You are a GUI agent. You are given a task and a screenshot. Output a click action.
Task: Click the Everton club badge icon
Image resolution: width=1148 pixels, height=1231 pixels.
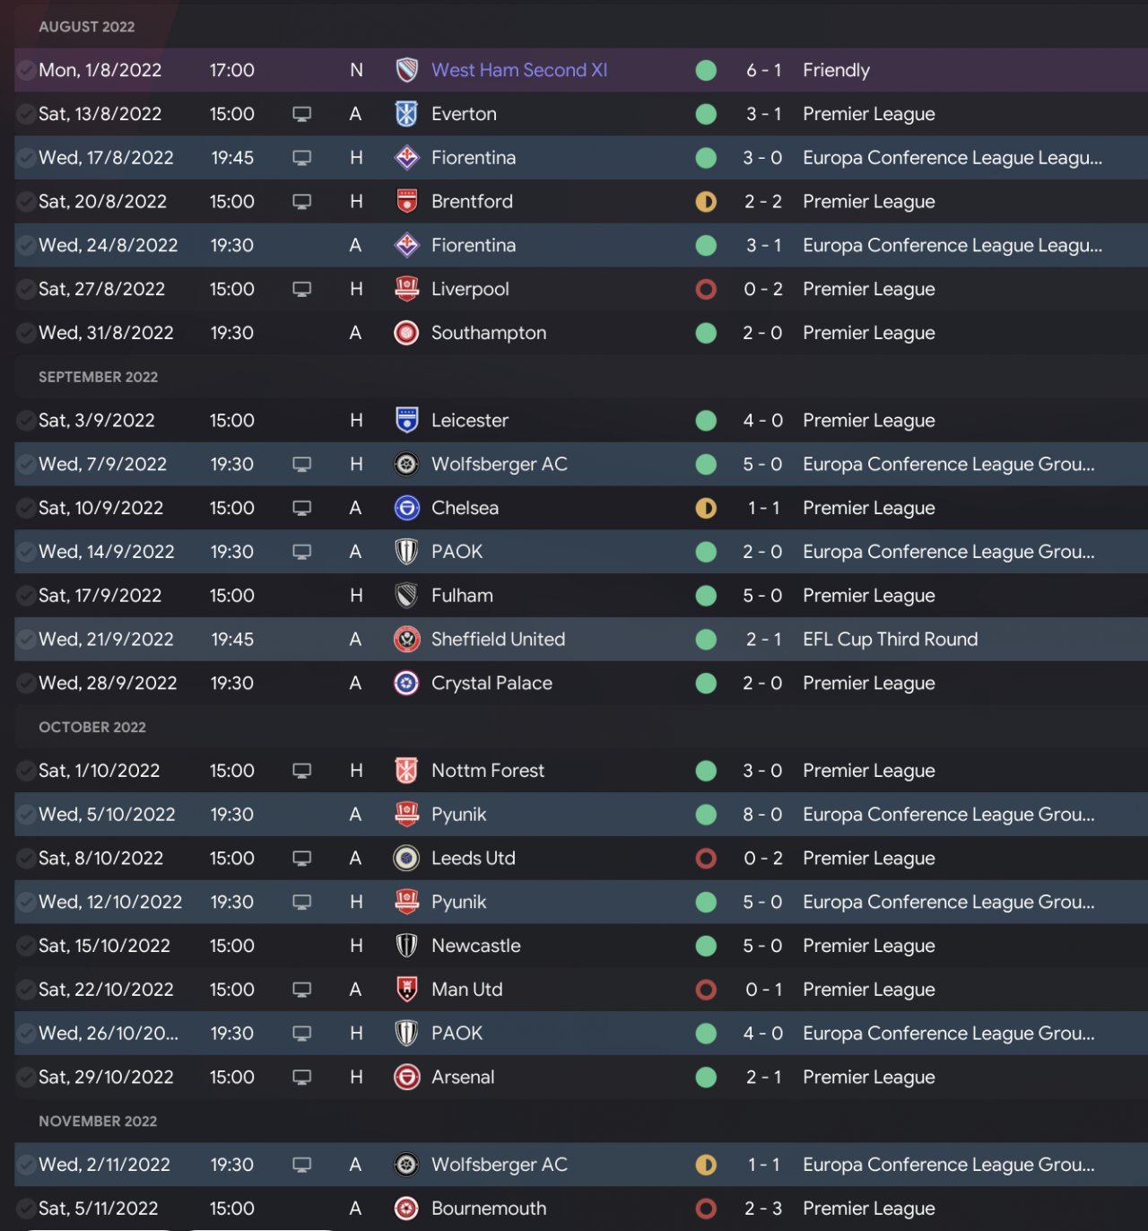(x=406, y=114)
